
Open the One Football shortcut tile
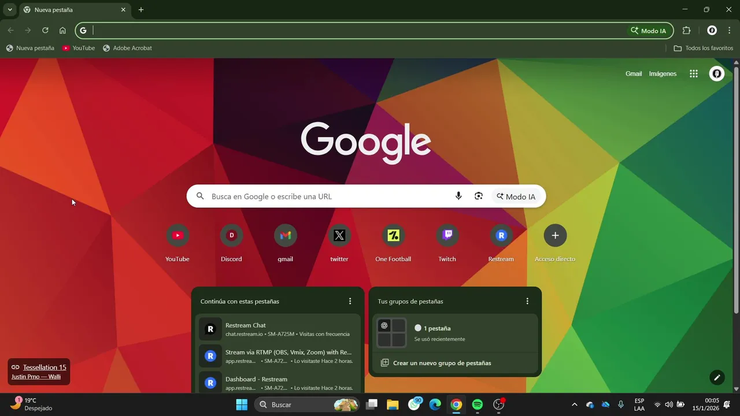point(393,243)
